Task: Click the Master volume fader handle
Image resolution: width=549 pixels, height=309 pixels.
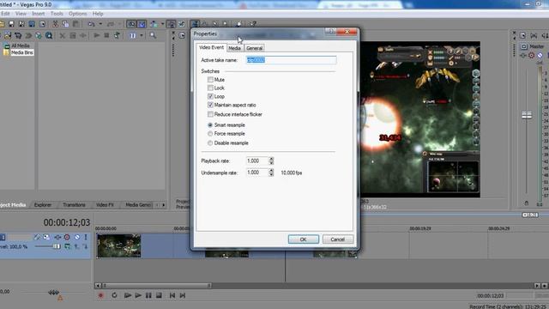Action: pos(527,115)
